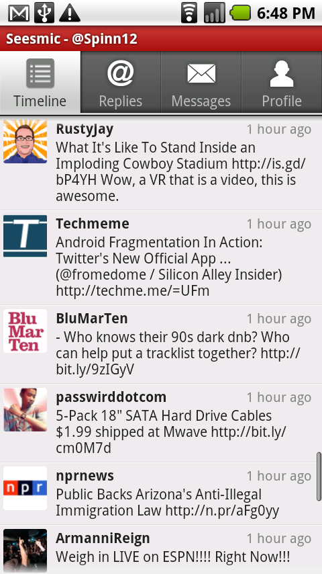Tap the Wi-Fi status icon
The height and width of the screenshot is (574, 322).
189,13
